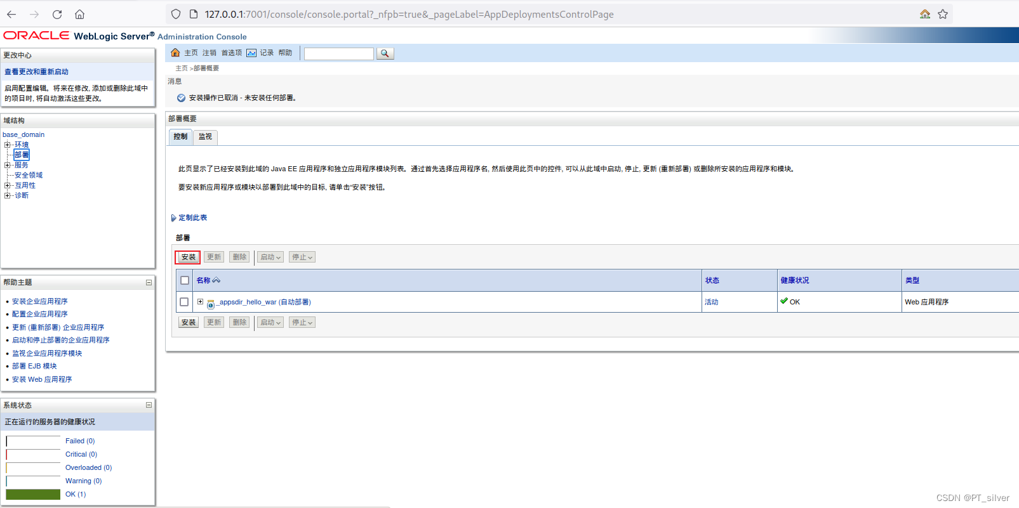Go forward with the browser forward arrow
This screenshot has height=508, width=1019.
34,14
